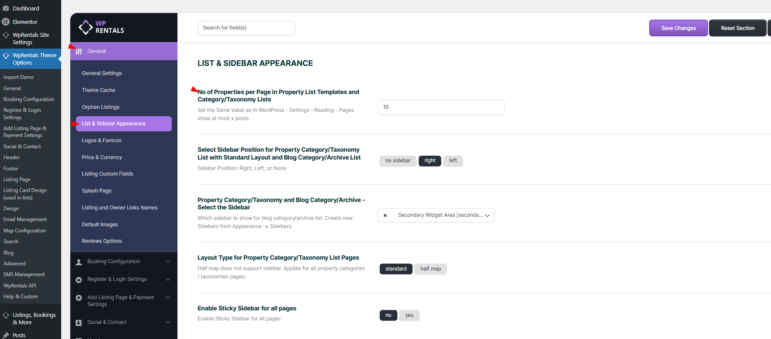The width and height of the screenshot is (771, 339).
Task: Click the Dashboard gauge icon
Action: tap(6, 8)
